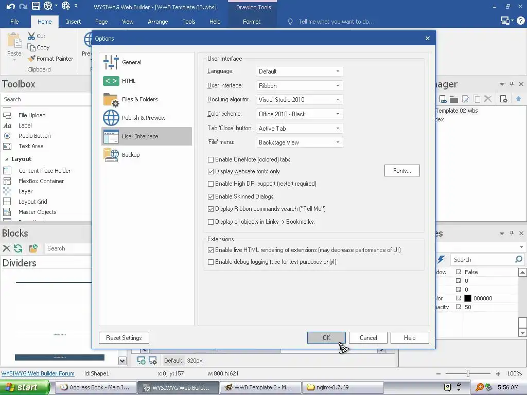Click the Format Painter tool
The width and height of the screenshot is (527, 395).
tap(50, 59)
